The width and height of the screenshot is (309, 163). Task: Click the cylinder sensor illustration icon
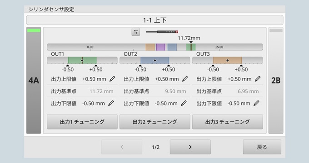point(162,32)
